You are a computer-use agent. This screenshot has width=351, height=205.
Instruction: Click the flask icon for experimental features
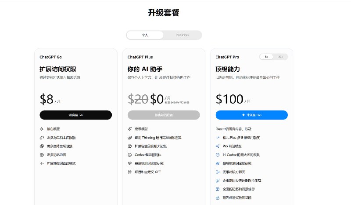[218, 198]
